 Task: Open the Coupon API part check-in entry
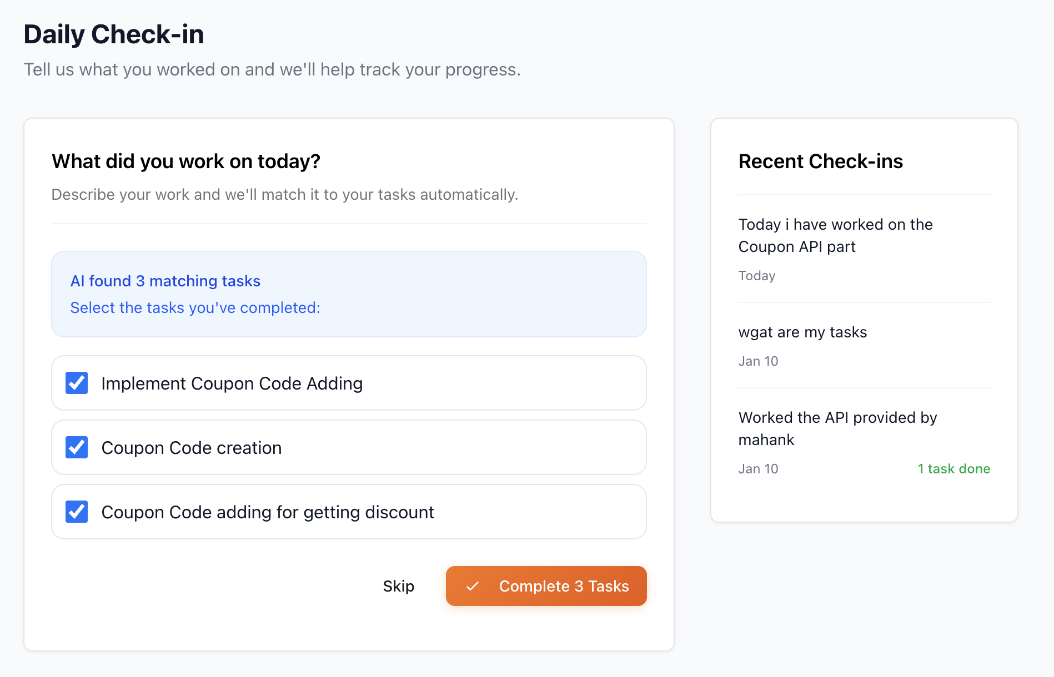pyautogui.click(x=835, y=235)
